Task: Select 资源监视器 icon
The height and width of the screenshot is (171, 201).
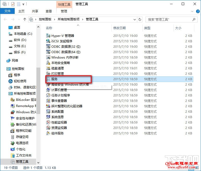Action: click(48, 128)
